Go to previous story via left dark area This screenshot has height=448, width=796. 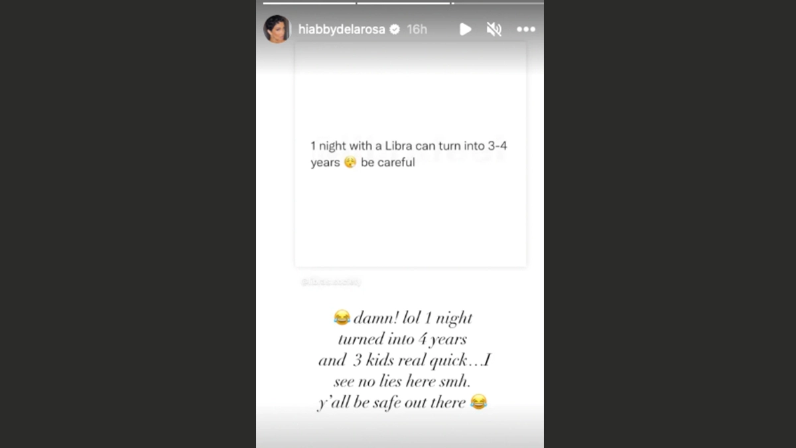point(128,224)
